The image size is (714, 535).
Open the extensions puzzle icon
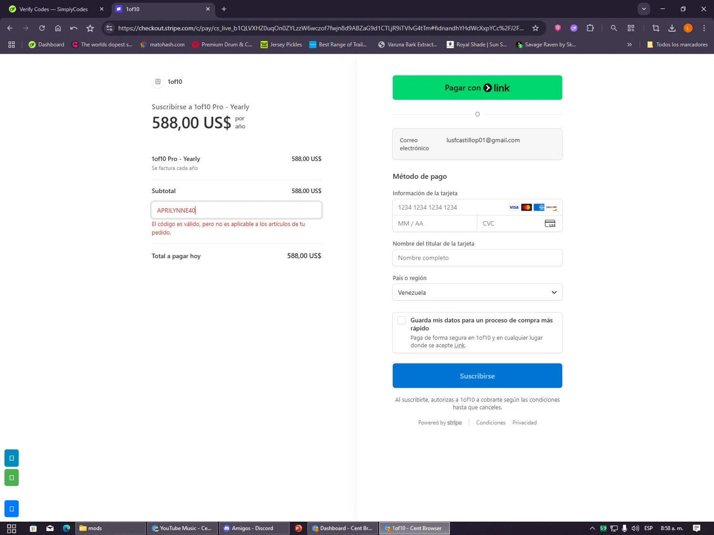[590, 28]
